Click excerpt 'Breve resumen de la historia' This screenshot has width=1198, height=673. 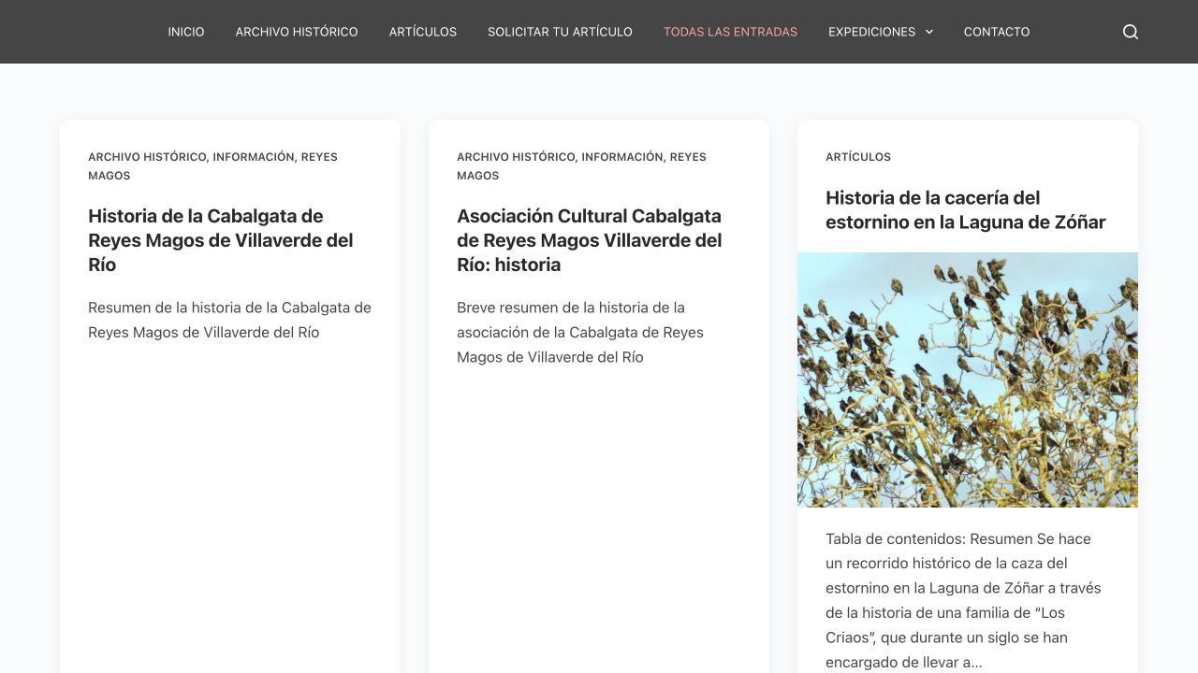pos(580,332)
